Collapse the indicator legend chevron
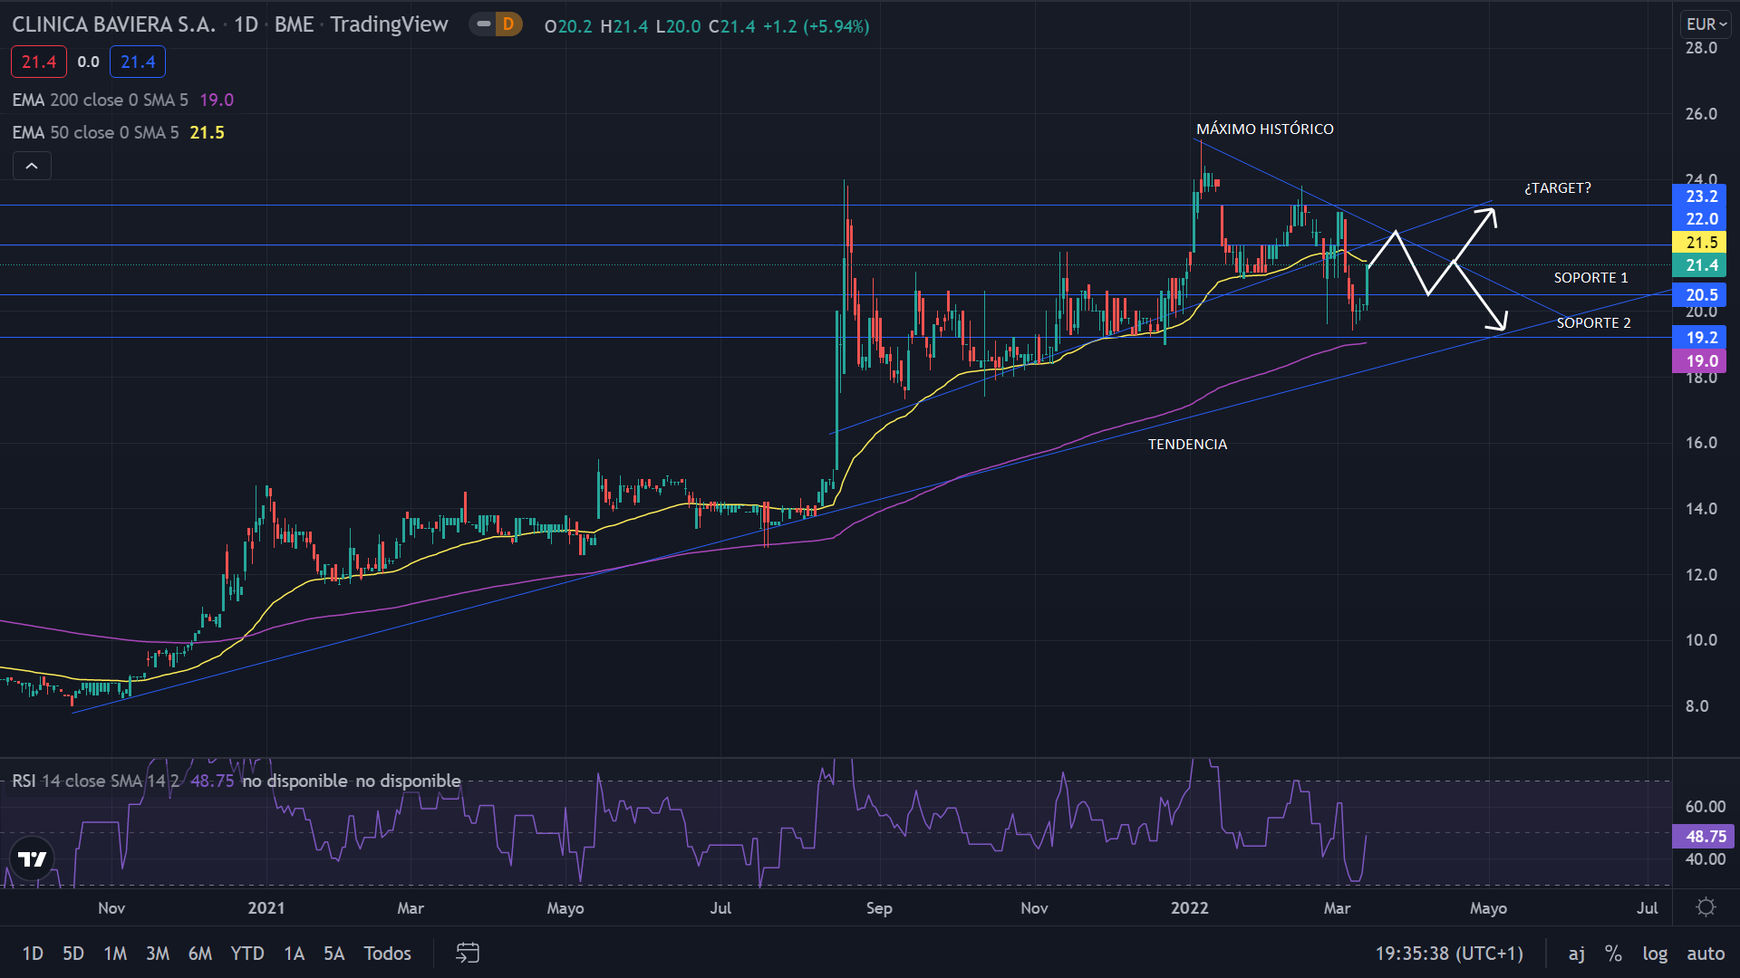This screenshot has width=1740, height=978. pos(32,166)
